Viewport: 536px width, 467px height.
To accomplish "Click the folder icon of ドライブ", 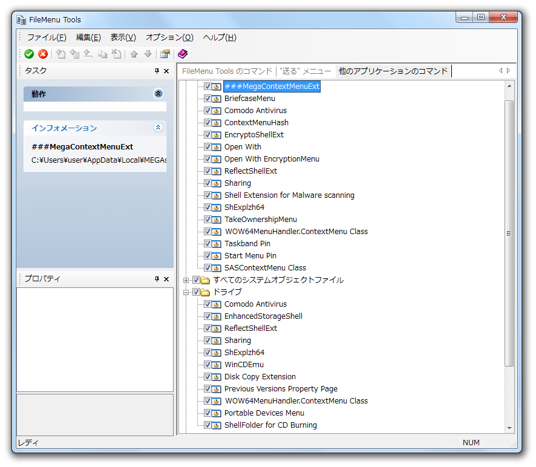I will 205,292.
